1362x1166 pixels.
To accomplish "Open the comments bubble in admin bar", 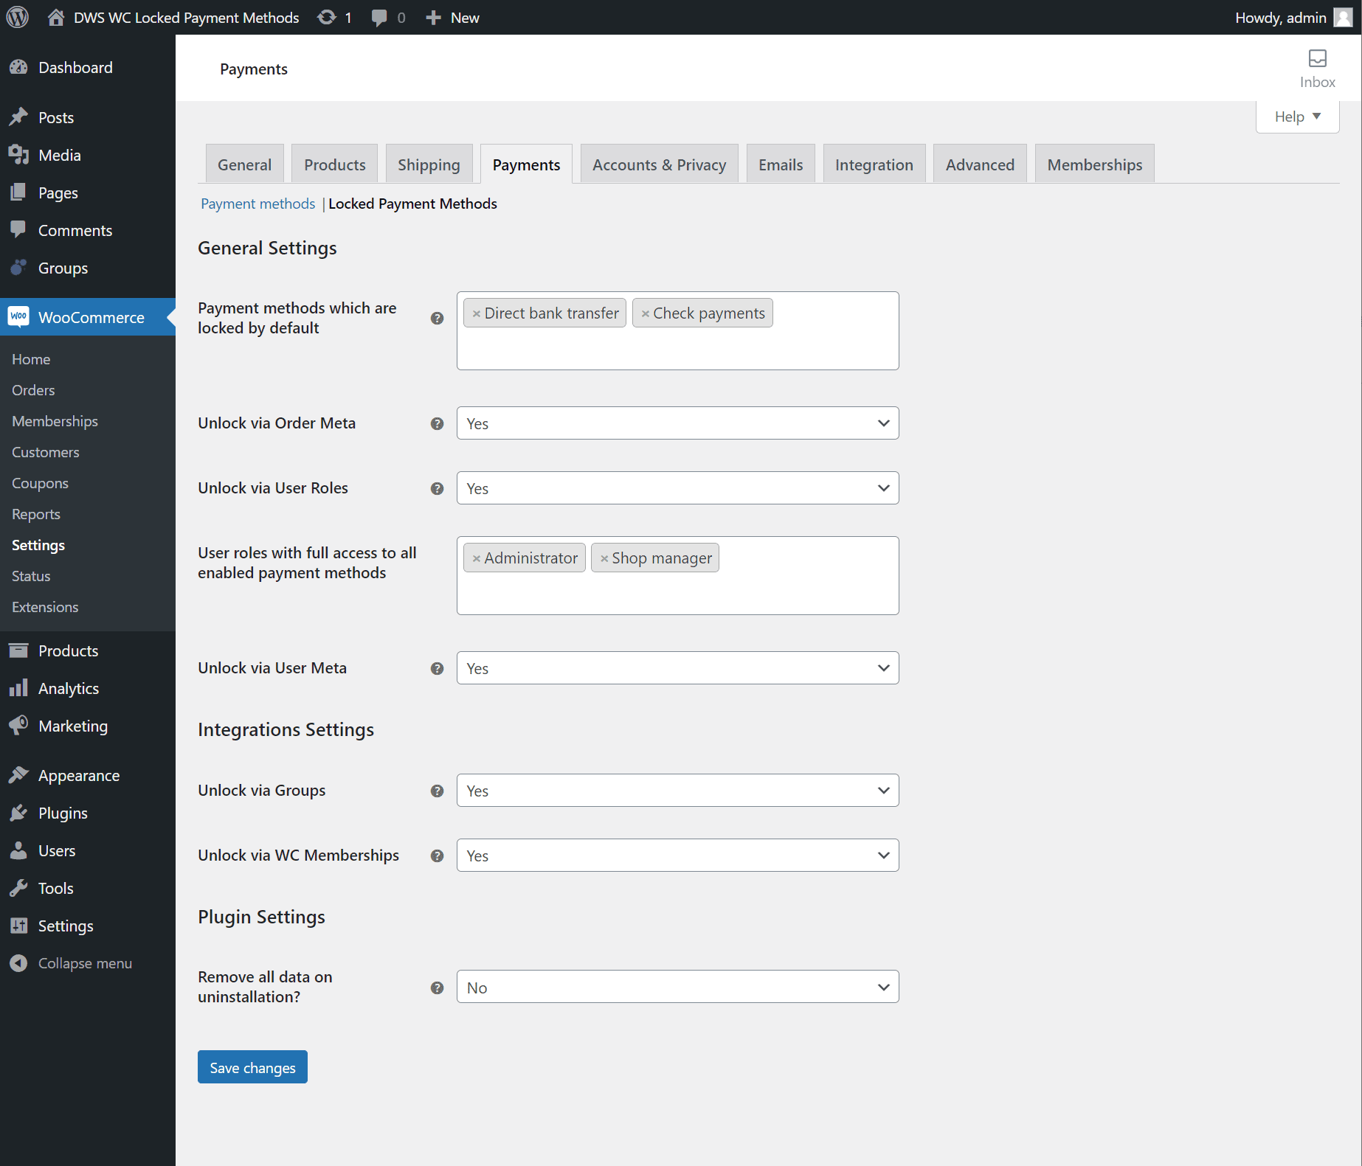I will coord(380,17).
